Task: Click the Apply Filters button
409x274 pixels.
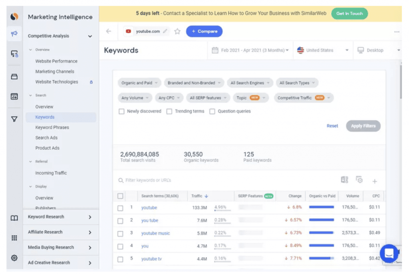Action: (x=363, y=126)
